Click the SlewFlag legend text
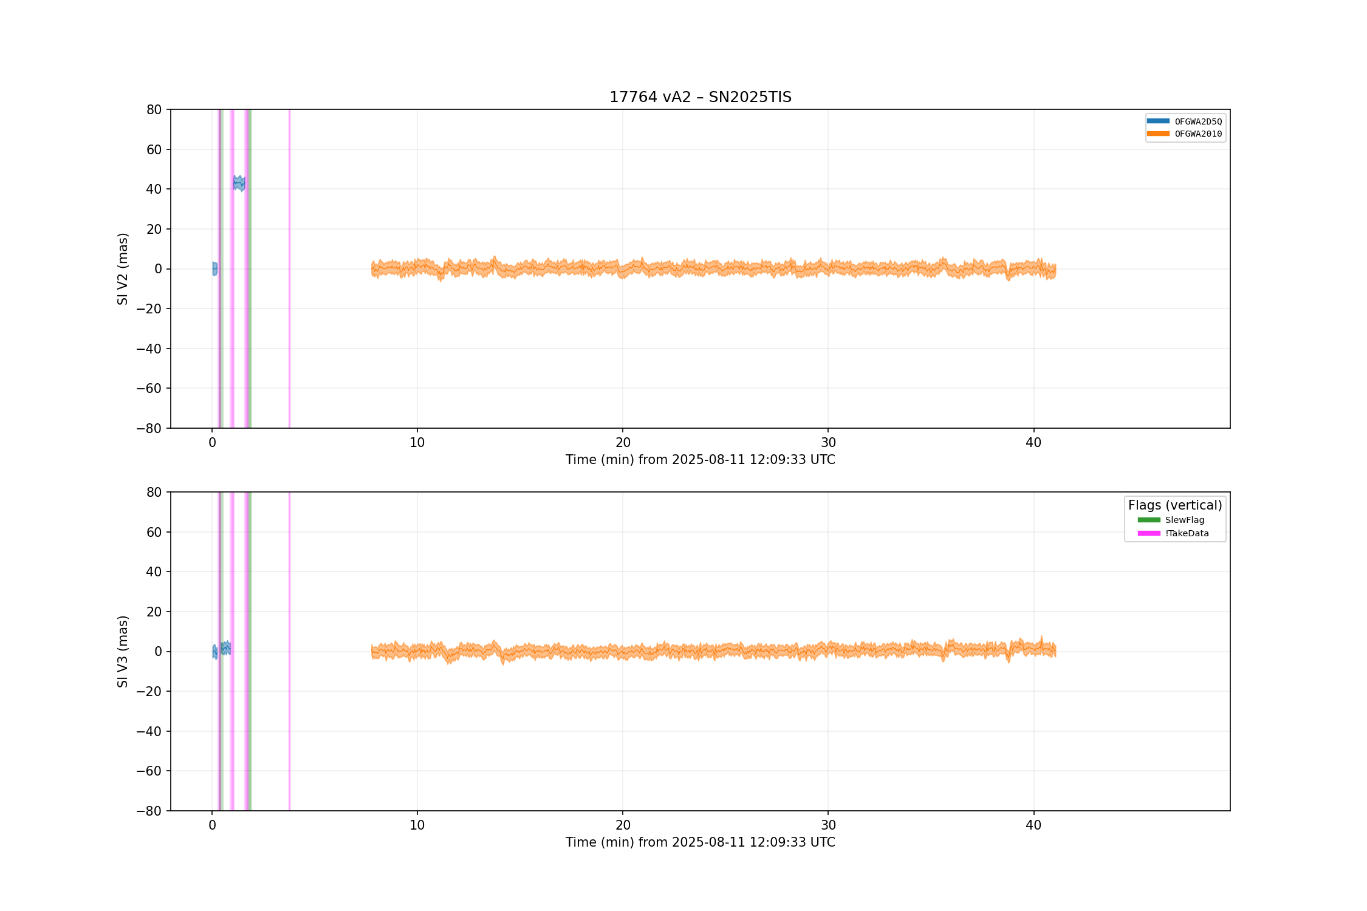Screen dimensions: 1367x911 [x=1185, y=520]
